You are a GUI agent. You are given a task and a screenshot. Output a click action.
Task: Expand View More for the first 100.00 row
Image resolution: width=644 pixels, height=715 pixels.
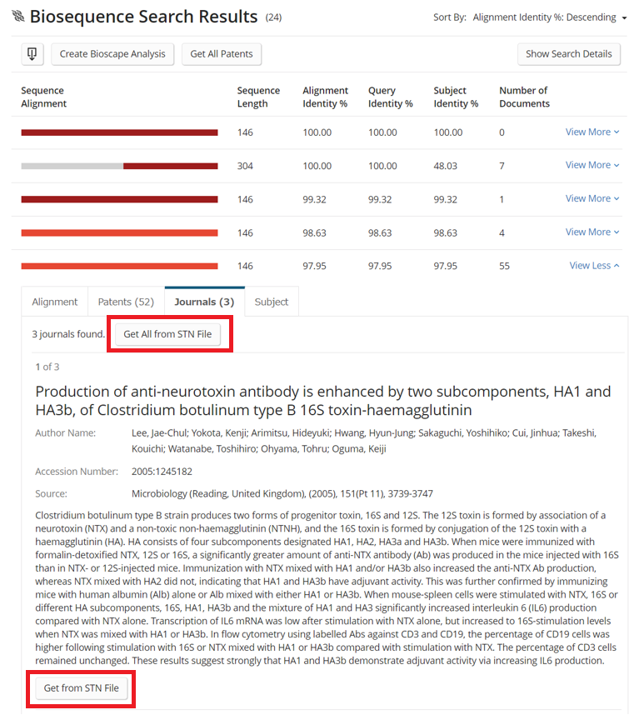pos(592,132)
